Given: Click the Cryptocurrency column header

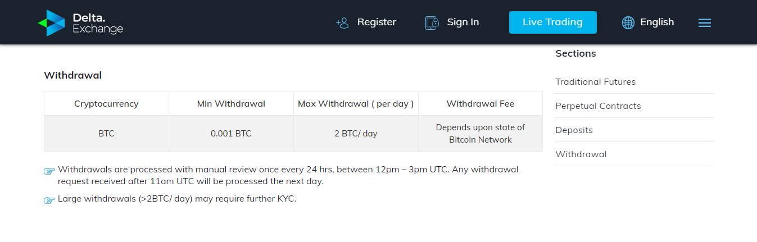Looking at the screenshot, I should coord(106,104).
